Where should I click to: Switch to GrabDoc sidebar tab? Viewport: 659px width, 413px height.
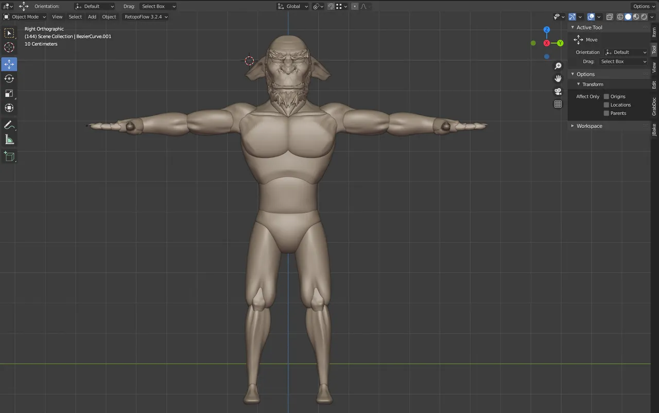(x=654, y=107)
